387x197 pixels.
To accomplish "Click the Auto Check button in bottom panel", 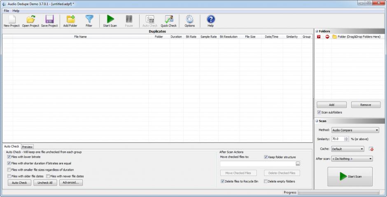I will pos(19,183).
